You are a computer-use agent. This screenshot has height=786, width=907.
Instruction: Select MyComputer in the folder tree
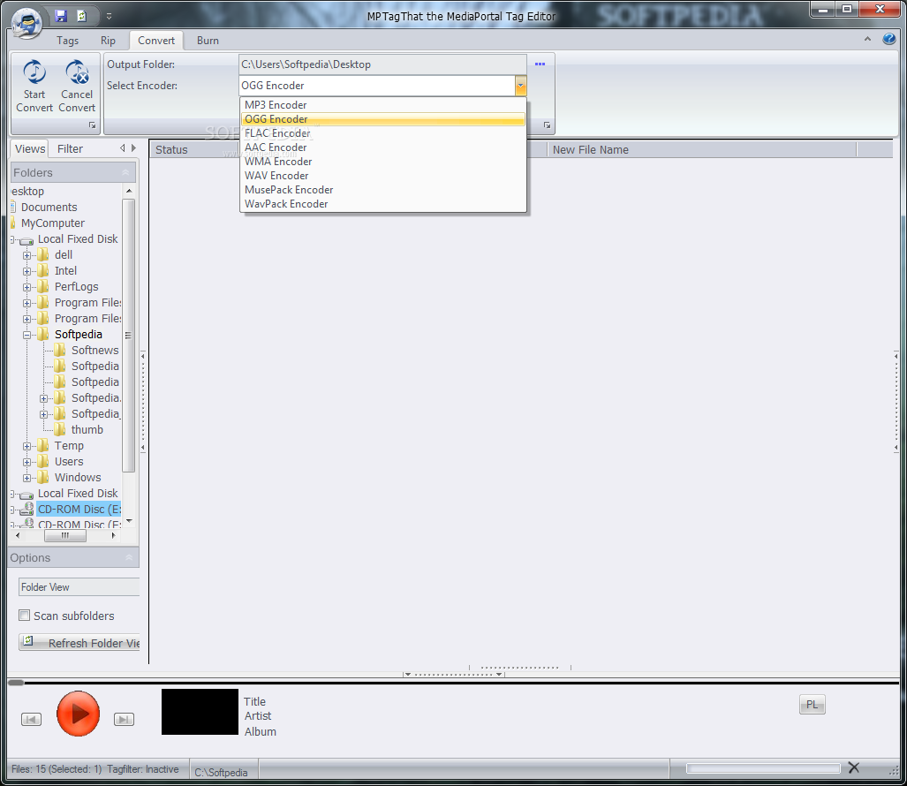(x=53, y=223)
